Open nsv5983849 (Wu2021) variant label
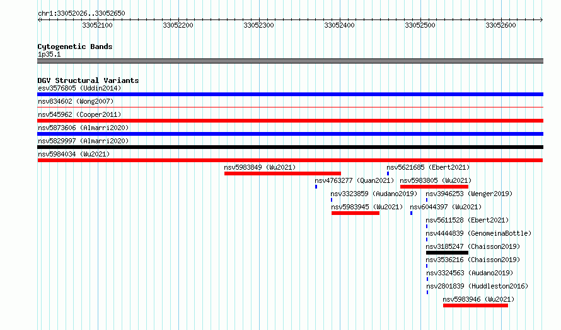The width and height of the screenshot is (561, 330). pos(260,167)
